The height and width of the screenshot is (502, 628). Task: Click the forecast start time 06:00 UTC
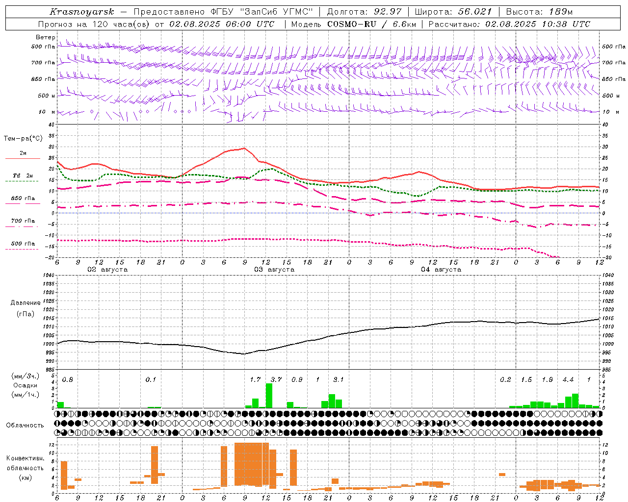(x=248, y=24)
